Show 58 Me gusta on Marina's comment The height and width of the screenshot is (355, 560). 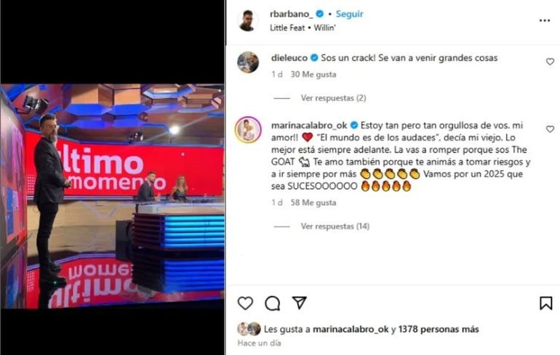tap(313, 203)
